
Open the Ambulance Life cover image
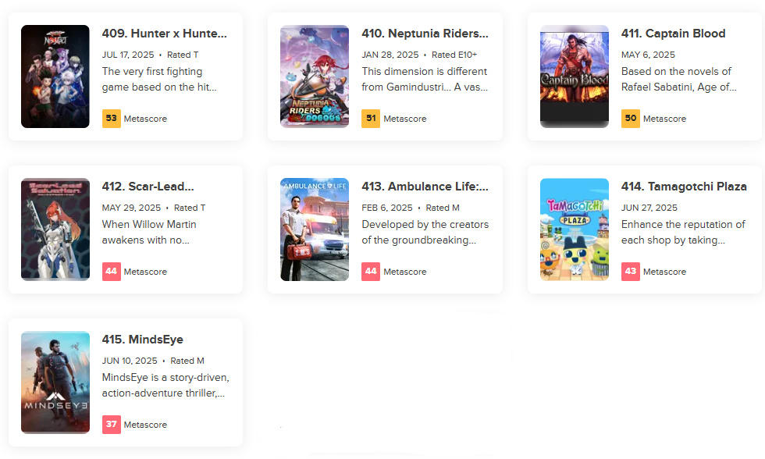click(315, 229)
